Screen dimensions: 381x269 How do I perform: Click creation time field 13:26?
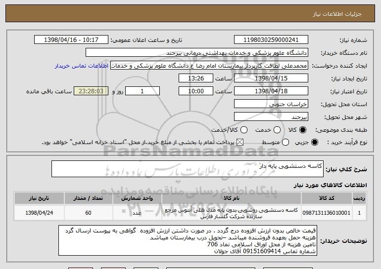[x=196, y=78]
